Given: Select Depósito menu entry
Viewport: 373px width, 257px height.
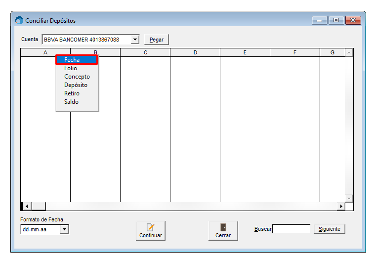Looking at the screenshot, I should tap(77, 85).
